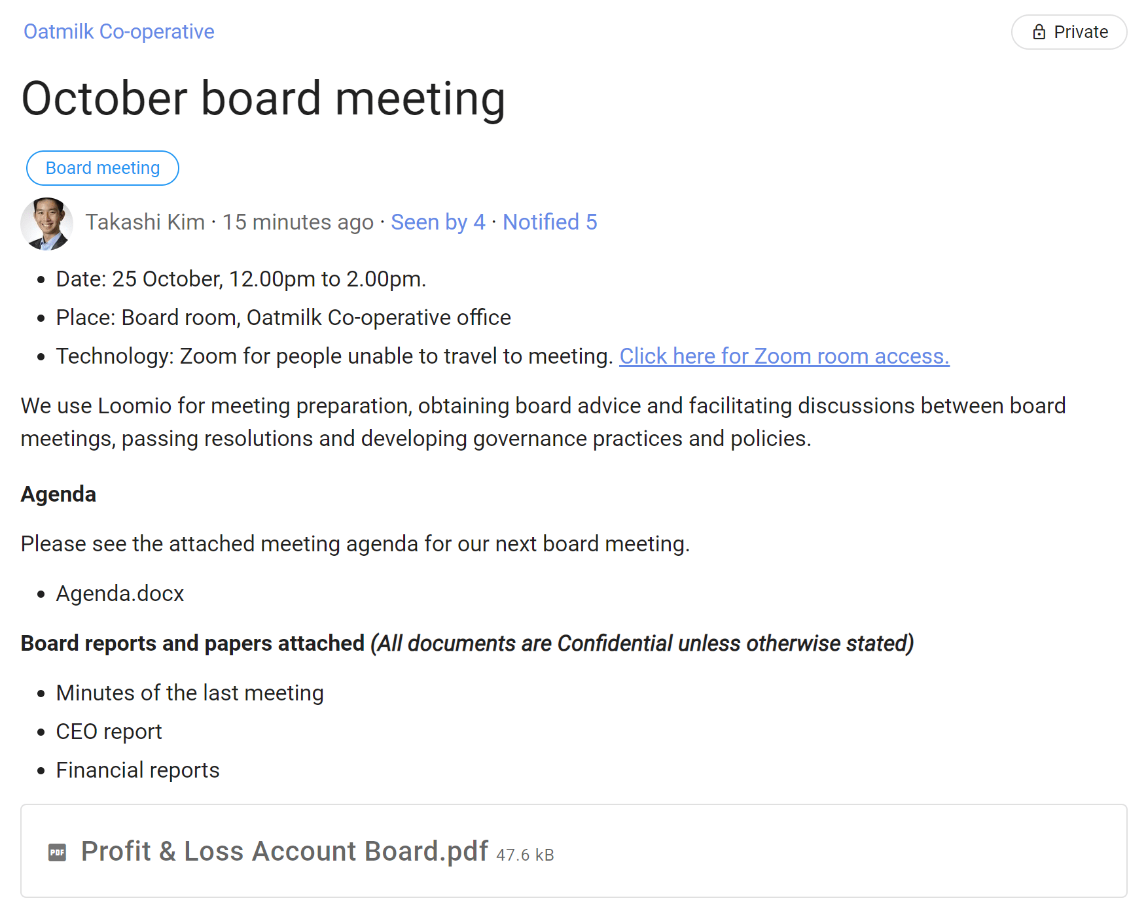Click the Zoom room access link
Viewport: 1146px width, 911px height.
[x=784, y=356]
